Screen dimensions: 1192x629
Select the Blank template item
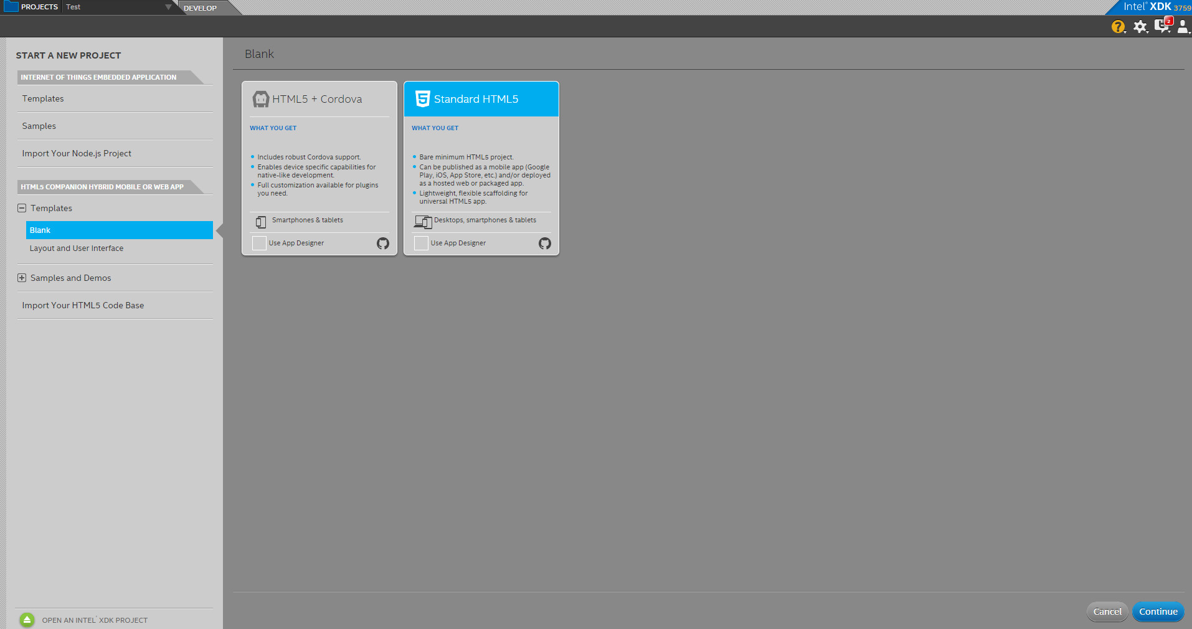[120, 230]
